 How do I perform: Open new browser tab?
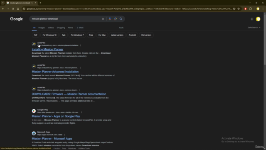pos(40,3)
